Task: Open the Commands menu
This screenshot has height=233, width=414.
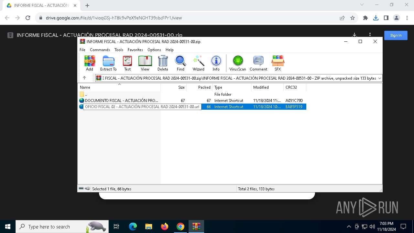Action: 100,50
